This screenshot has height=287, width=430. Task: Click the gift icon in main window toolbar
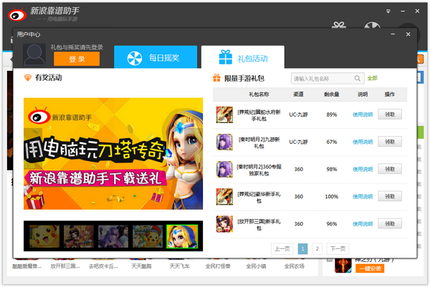click(339, 25)
